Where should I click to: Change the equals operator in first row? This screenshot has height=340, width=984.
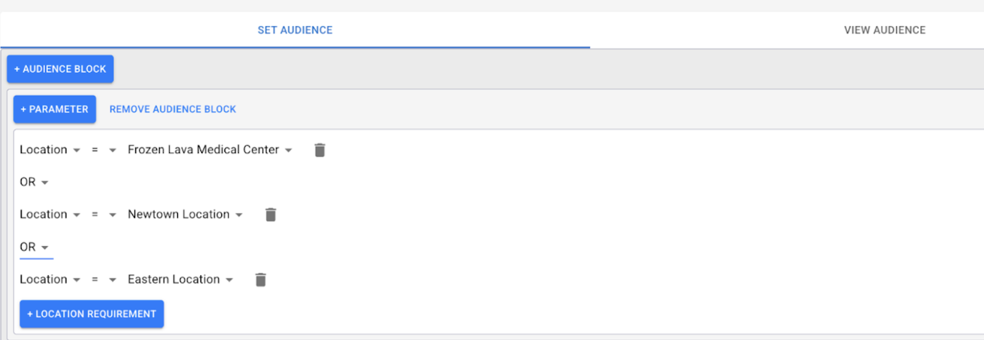coord(103,150)
